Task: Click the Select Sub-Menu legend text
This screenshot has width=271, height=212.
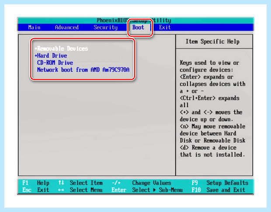Action: [157, 190]
